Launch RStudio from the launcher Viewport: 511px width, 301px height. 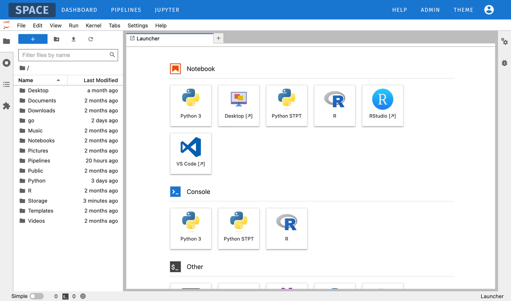point(383,106)
